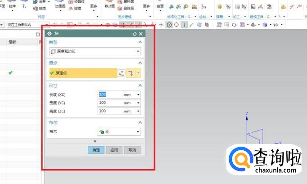Open the 高度 (ZC) unit dropdown arrow
Screen dimensions: 307x184
tap(138, 111)
